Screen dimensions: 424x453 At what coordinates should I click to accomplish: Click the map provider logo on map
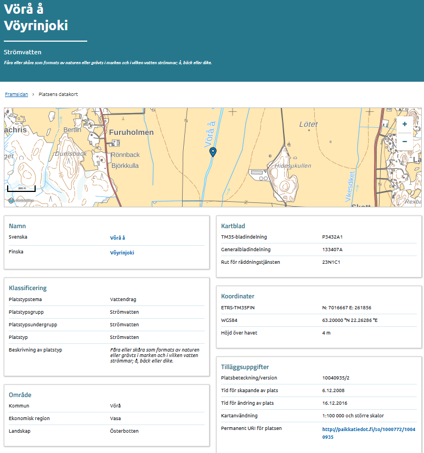tap(20, 201)
